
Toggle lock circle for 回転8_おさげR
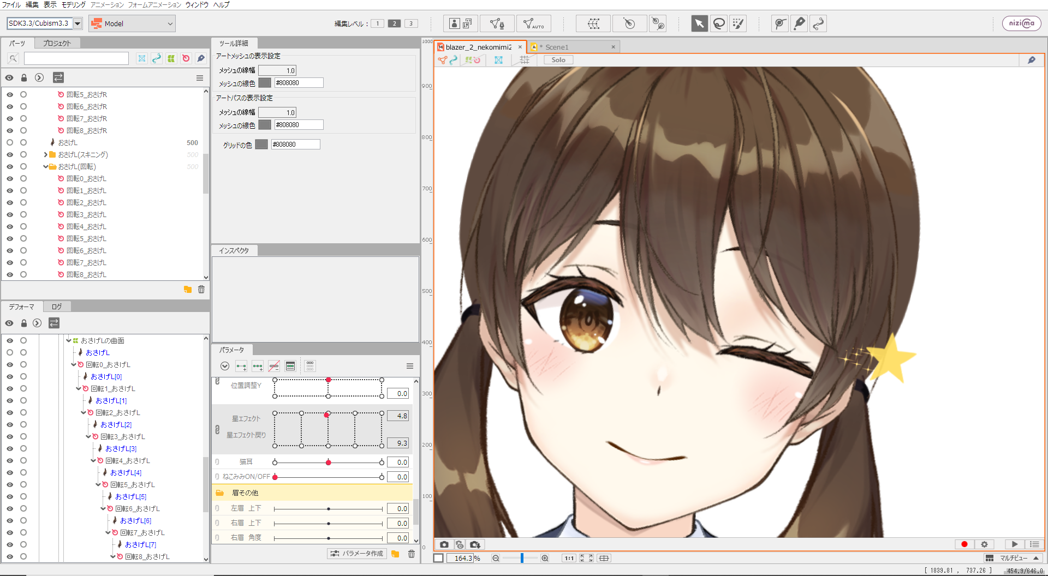[x=23, y=130]
